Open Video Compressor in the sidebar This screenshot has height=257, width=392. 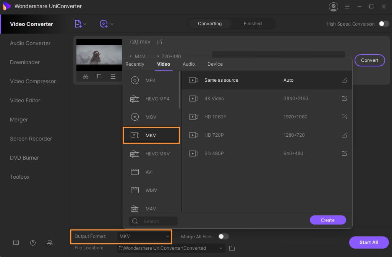(33, 81)
